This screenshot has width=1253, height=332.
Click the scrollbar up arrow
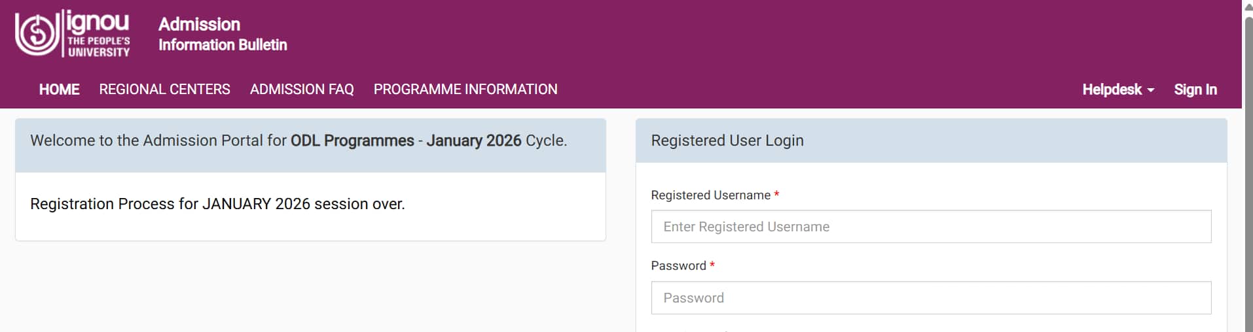pos(1247,7)
